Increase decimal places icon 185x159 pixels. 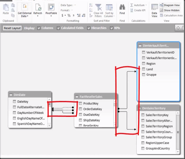79,16
